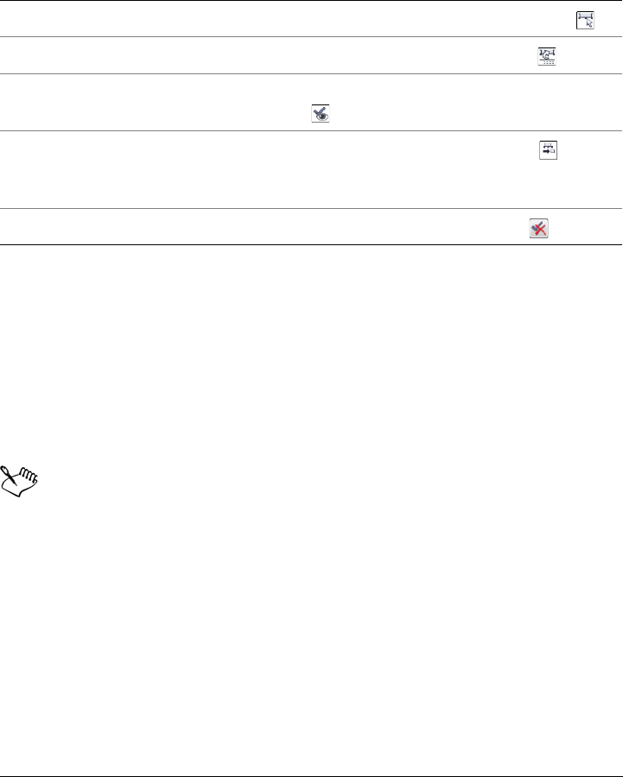Viewport: 623px width, 777px height.
Task: Choose the icon with hand over dashed lines
Action: point(547,56)
